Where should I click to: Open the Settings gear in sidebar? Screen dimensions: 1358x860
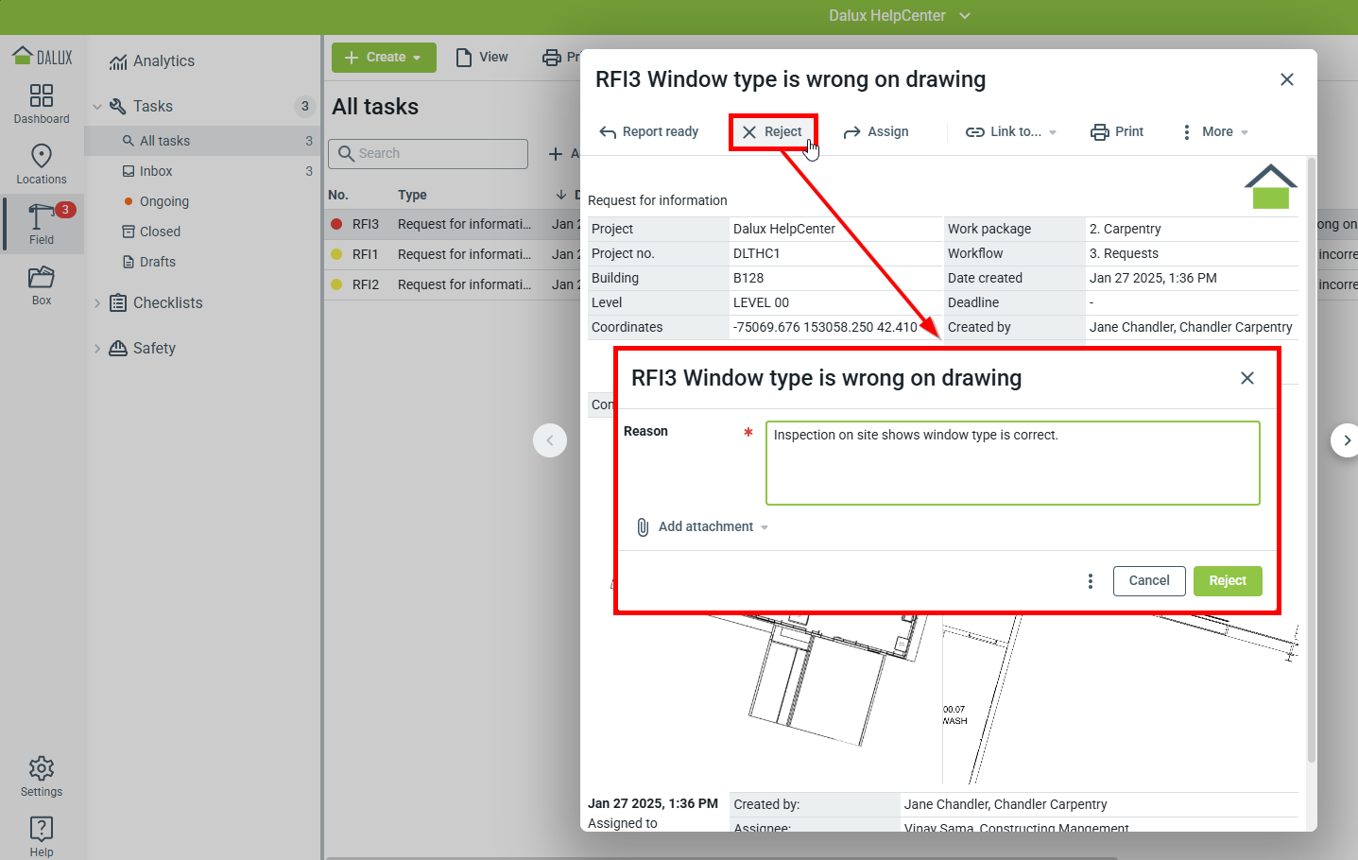tap(42, 776)
